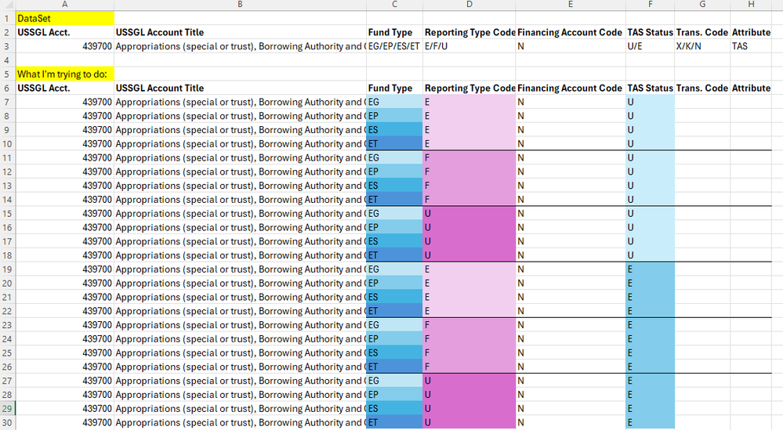Select ES fund type in row 21

coord(394,298)
